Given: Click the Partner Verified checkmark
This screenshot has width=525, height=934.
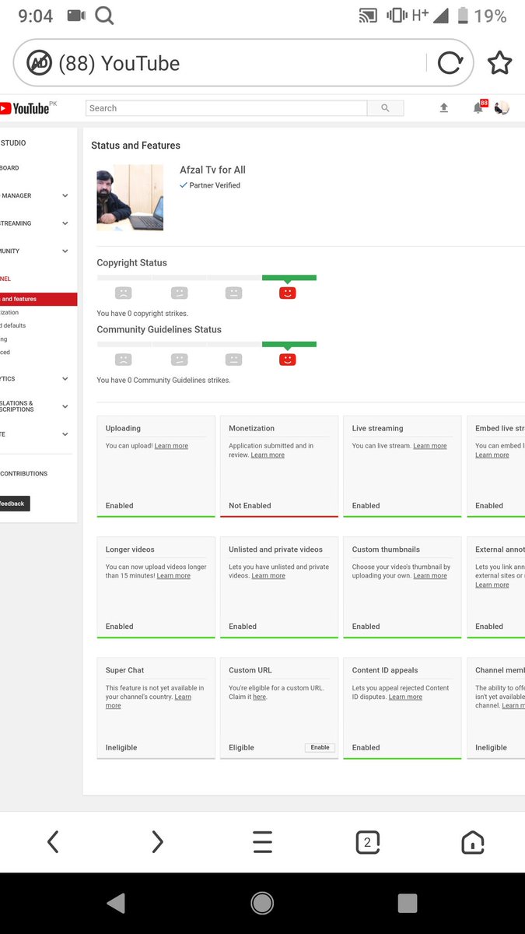Looking at the screenshot, I should click(x=184, y=185).
